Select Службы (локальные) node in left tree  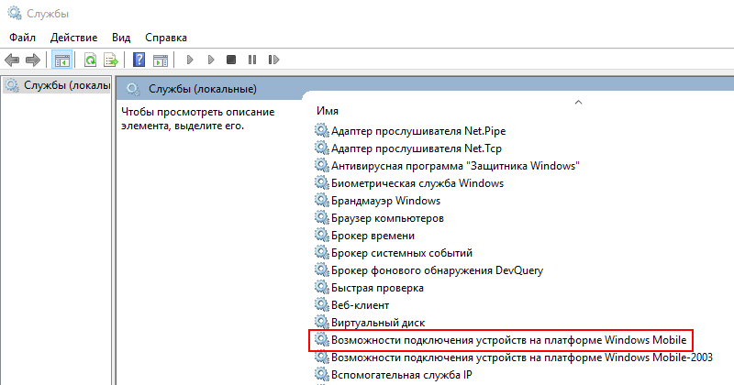coord(57,85)
